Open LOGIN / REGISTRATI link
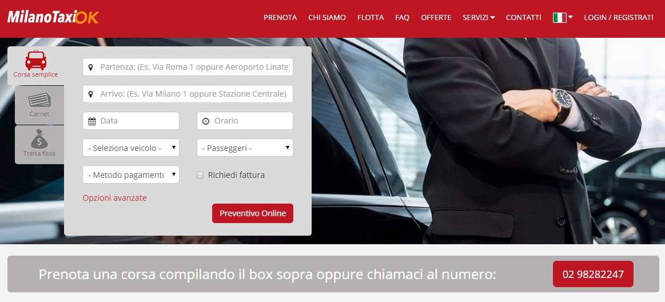Screen dimensions: 665x302 tap(618, 17)
